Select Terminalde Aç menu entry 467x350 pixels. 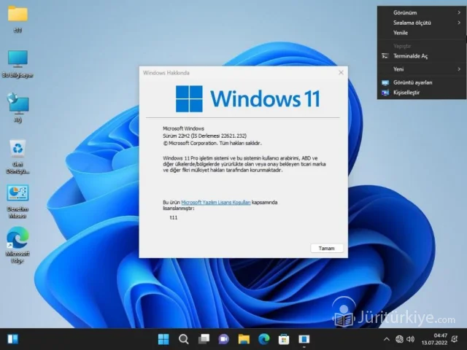(422, 56)
